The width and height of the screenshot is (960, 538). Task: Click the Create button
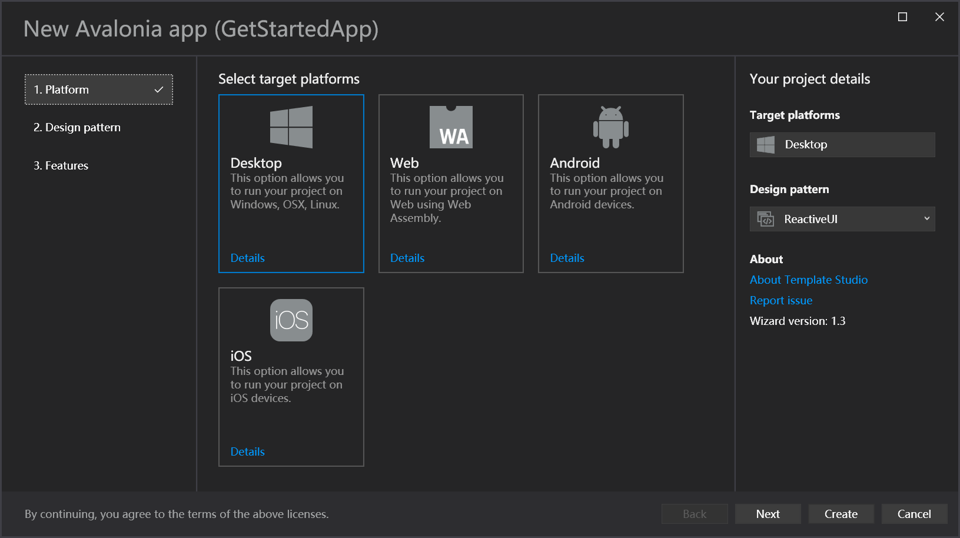coord(841,514)
